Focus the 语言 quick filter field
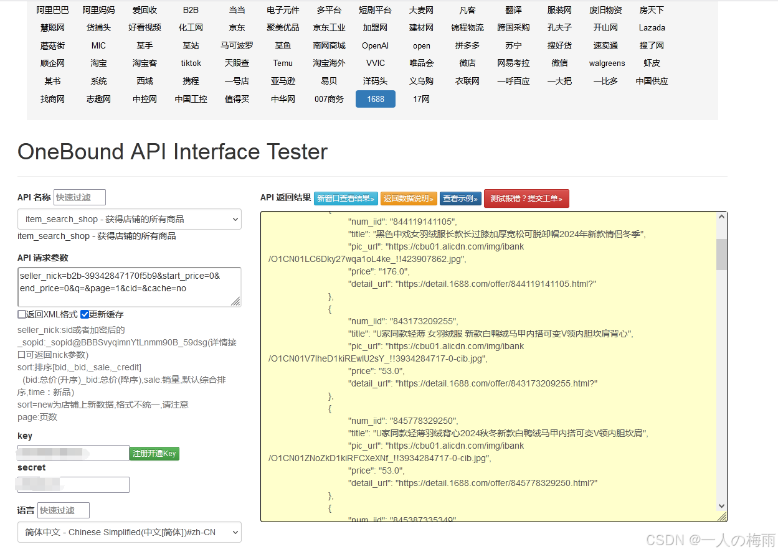 pyautogui.click(x=64, y=510)
